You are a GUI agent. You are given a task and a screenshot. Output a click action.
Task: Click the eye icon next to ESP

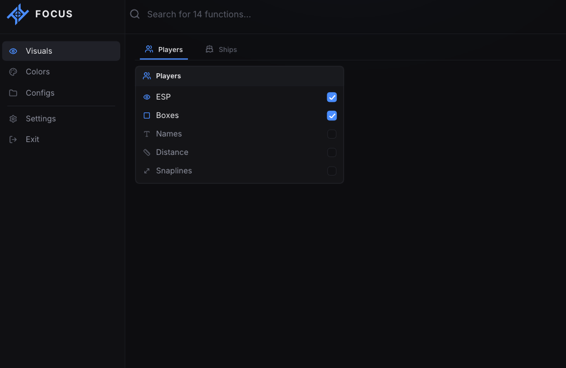pos(147,97)
